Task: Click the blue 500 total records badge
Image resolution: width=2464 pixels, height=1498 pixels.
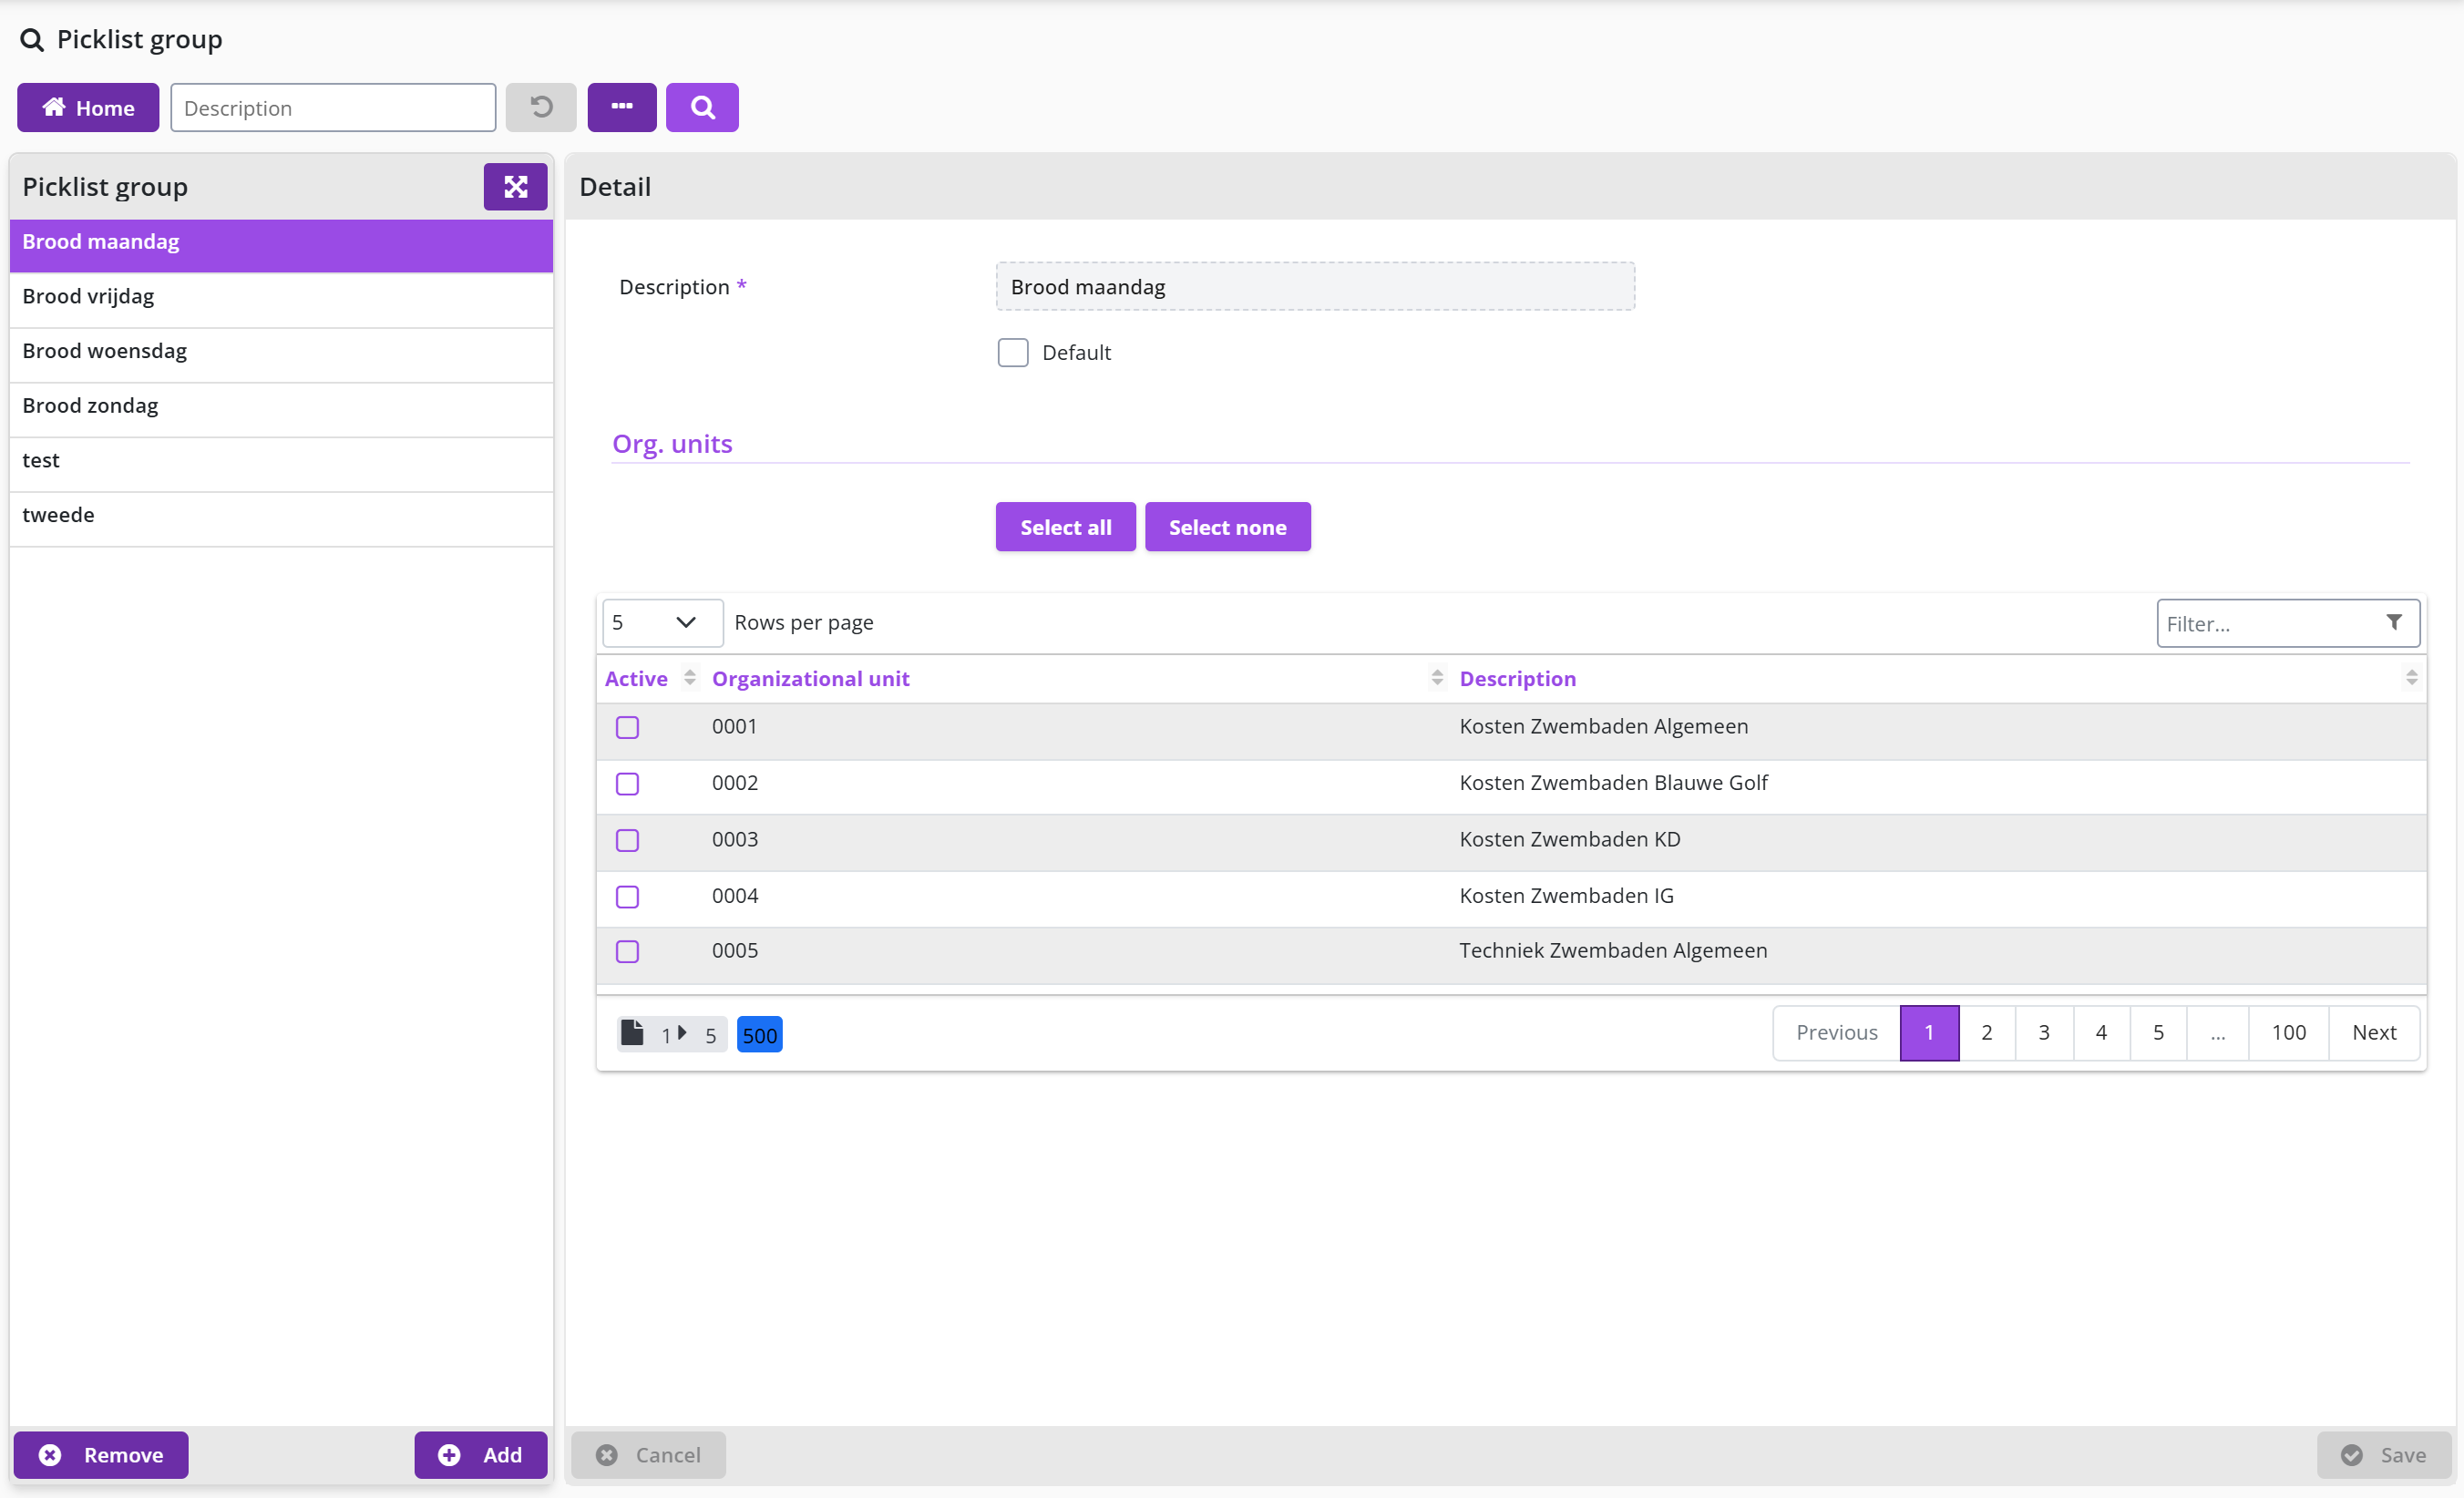Action: click(760, 1035)
